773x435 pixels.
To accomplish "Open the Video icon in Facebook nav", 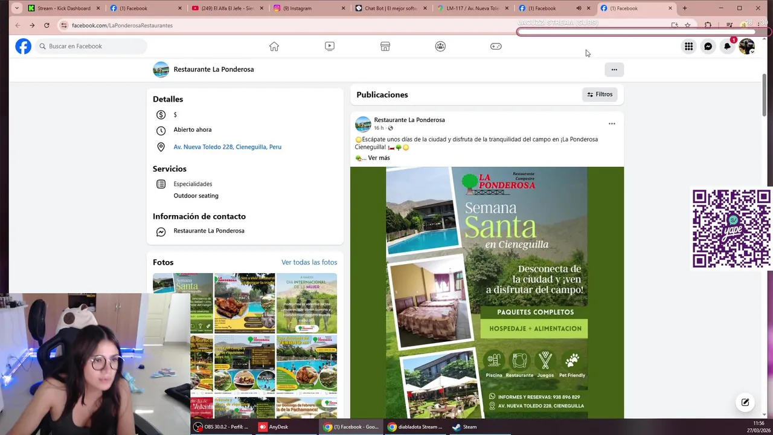I will (x=330, y=47).
